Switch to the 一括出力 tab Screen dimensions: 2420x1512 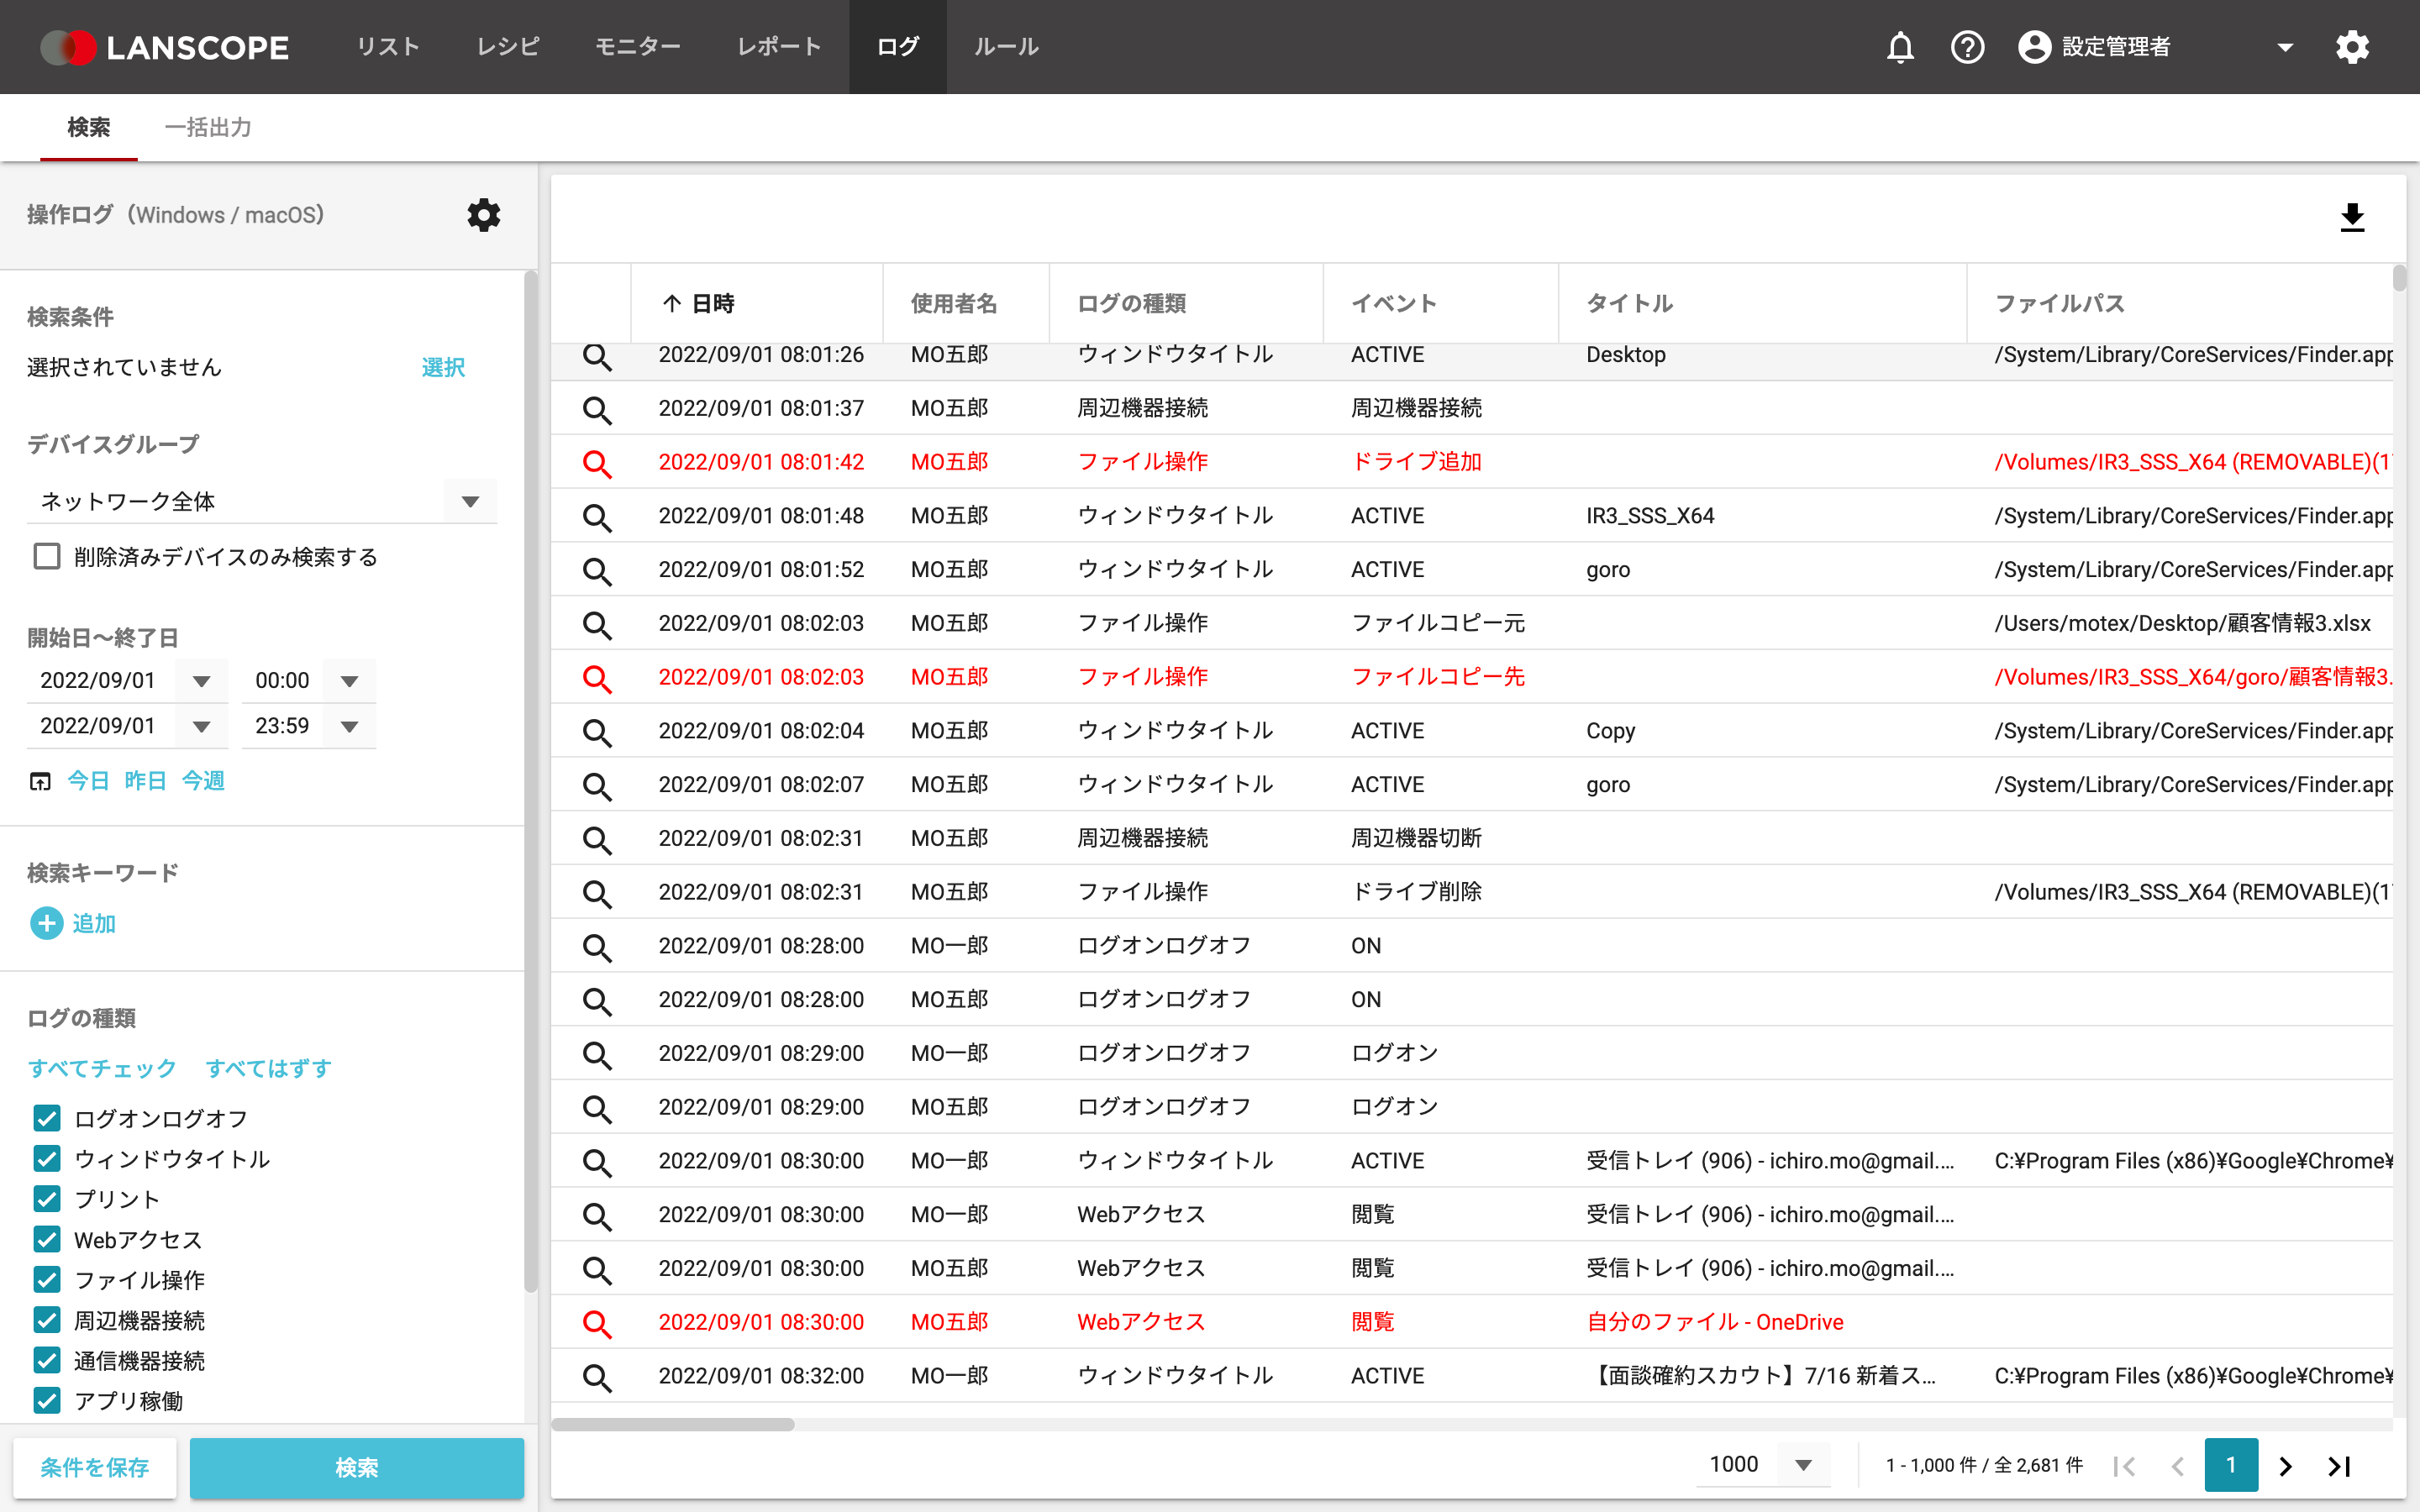tap(208, 127)
